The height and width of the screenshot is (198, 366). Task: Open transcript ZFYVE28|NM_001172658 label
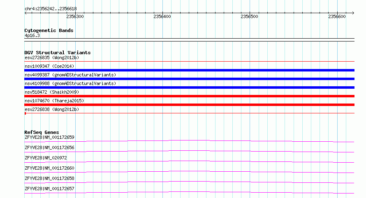click(x=49, y=178)
